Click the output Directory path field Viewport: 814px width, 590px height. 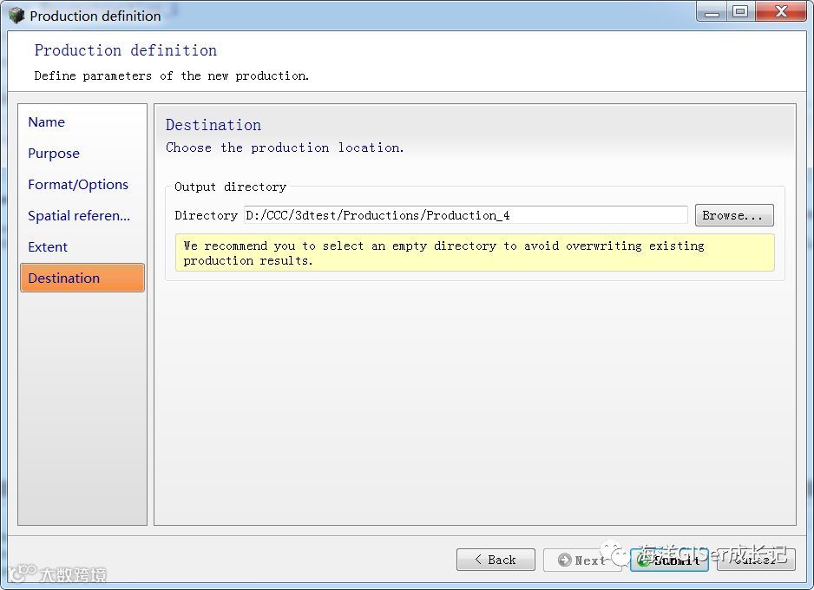click(x=466, y=215)
